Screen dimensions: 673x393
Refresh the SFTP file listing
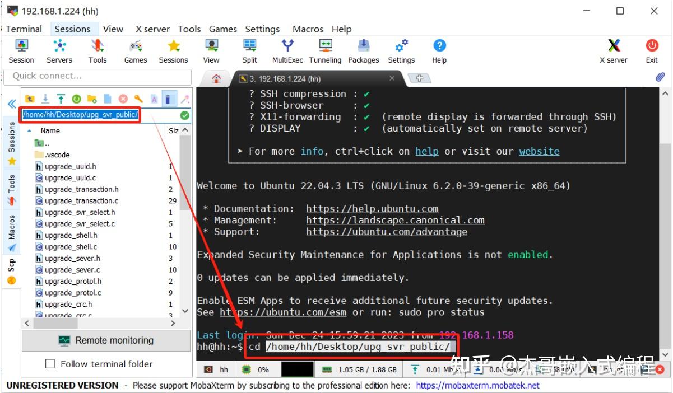tap(77, 99)
